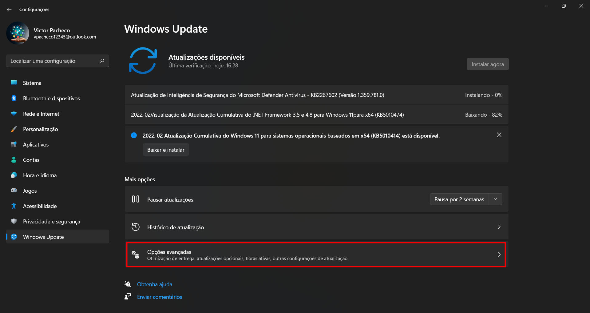Go to Bluetooth e dispositivos
This screenshot has width=590, height=313.
(57, 98)
